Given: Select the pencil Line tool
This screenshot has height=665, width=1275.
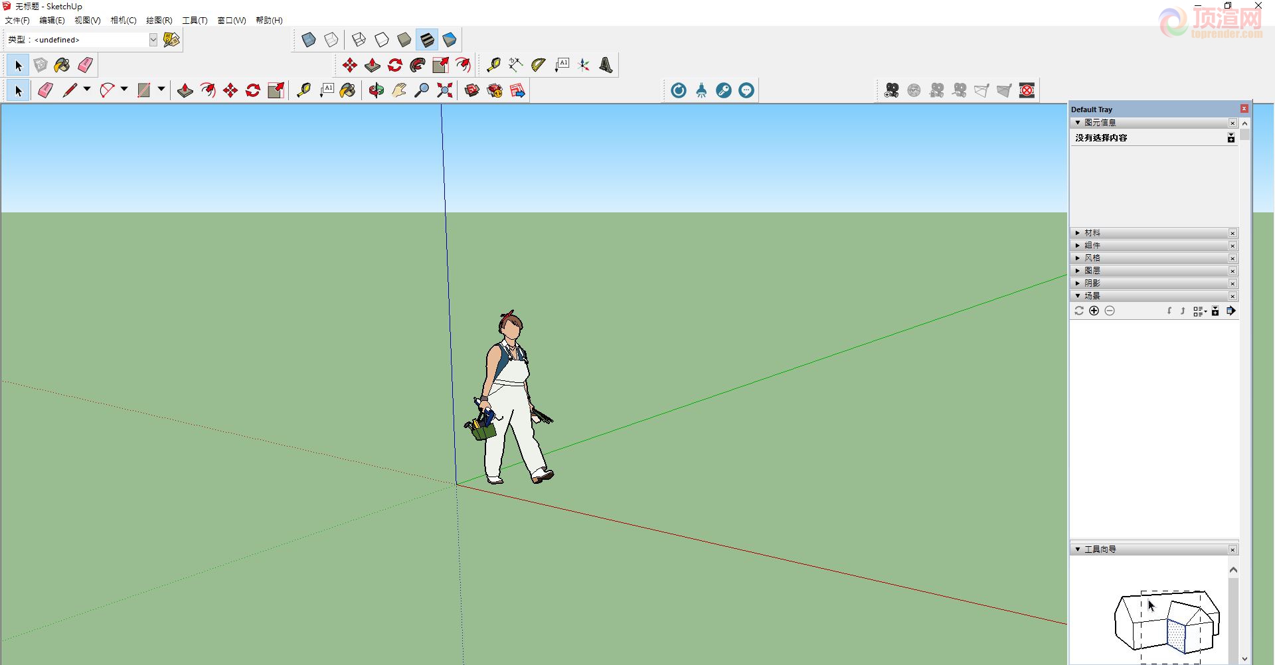Looking at the screenshot, I should coord(70,90).
